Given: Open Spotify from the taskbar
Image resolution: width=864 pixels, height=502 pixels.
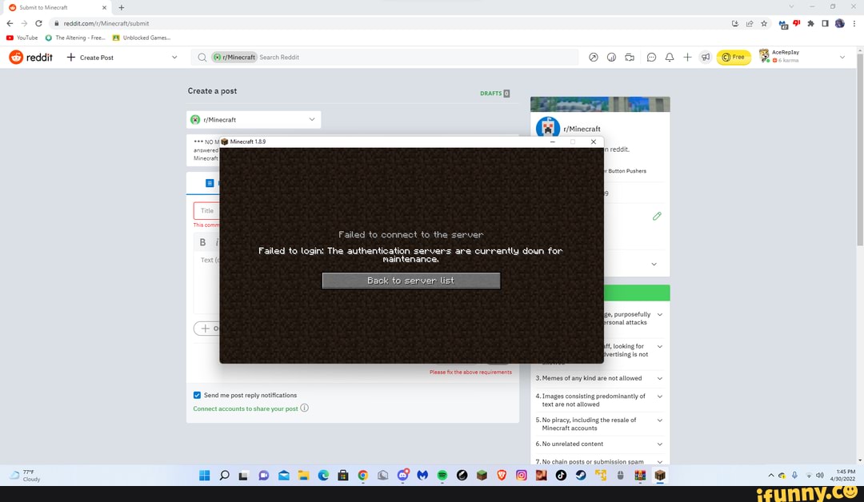Looking at the screenshot, I should [442, 476].
